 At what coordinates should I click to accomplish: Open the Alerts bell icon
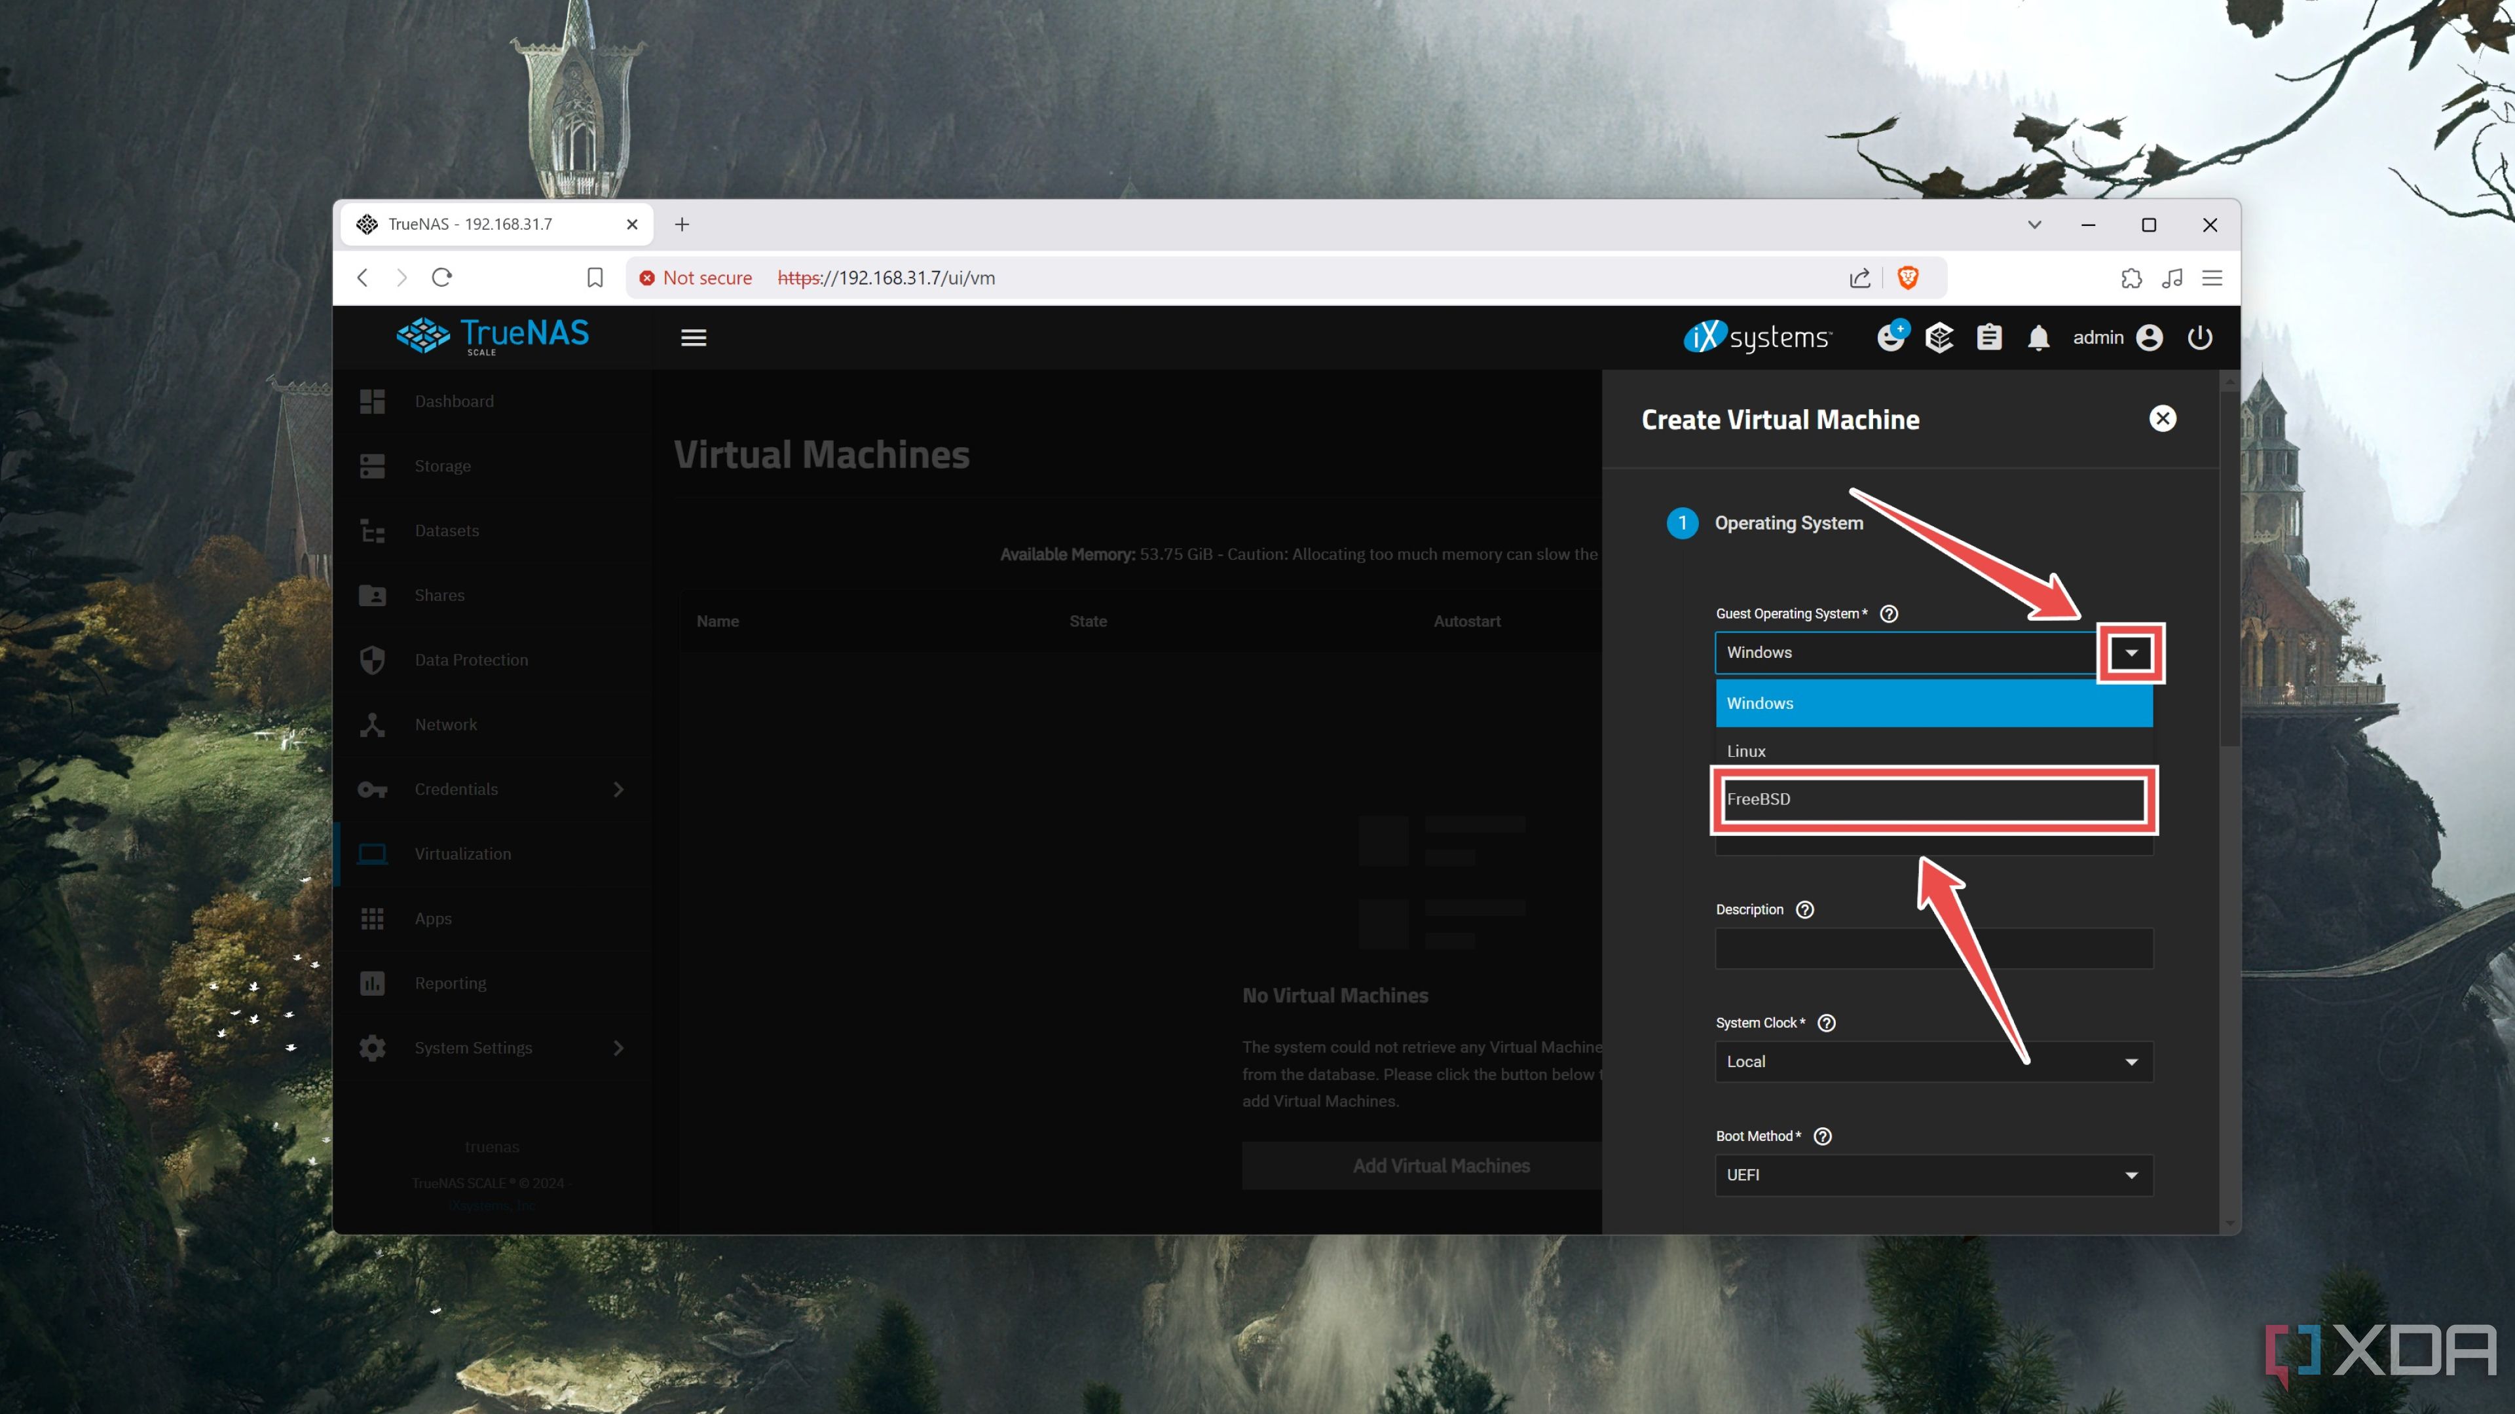coord(2039,338)
